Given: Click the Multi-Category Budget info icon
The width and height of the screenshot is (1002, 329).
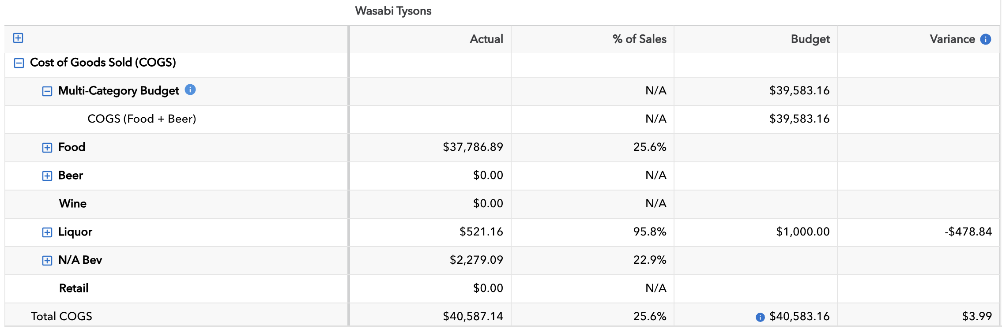Looking at the screenshot, I should [x=190, y=90].
